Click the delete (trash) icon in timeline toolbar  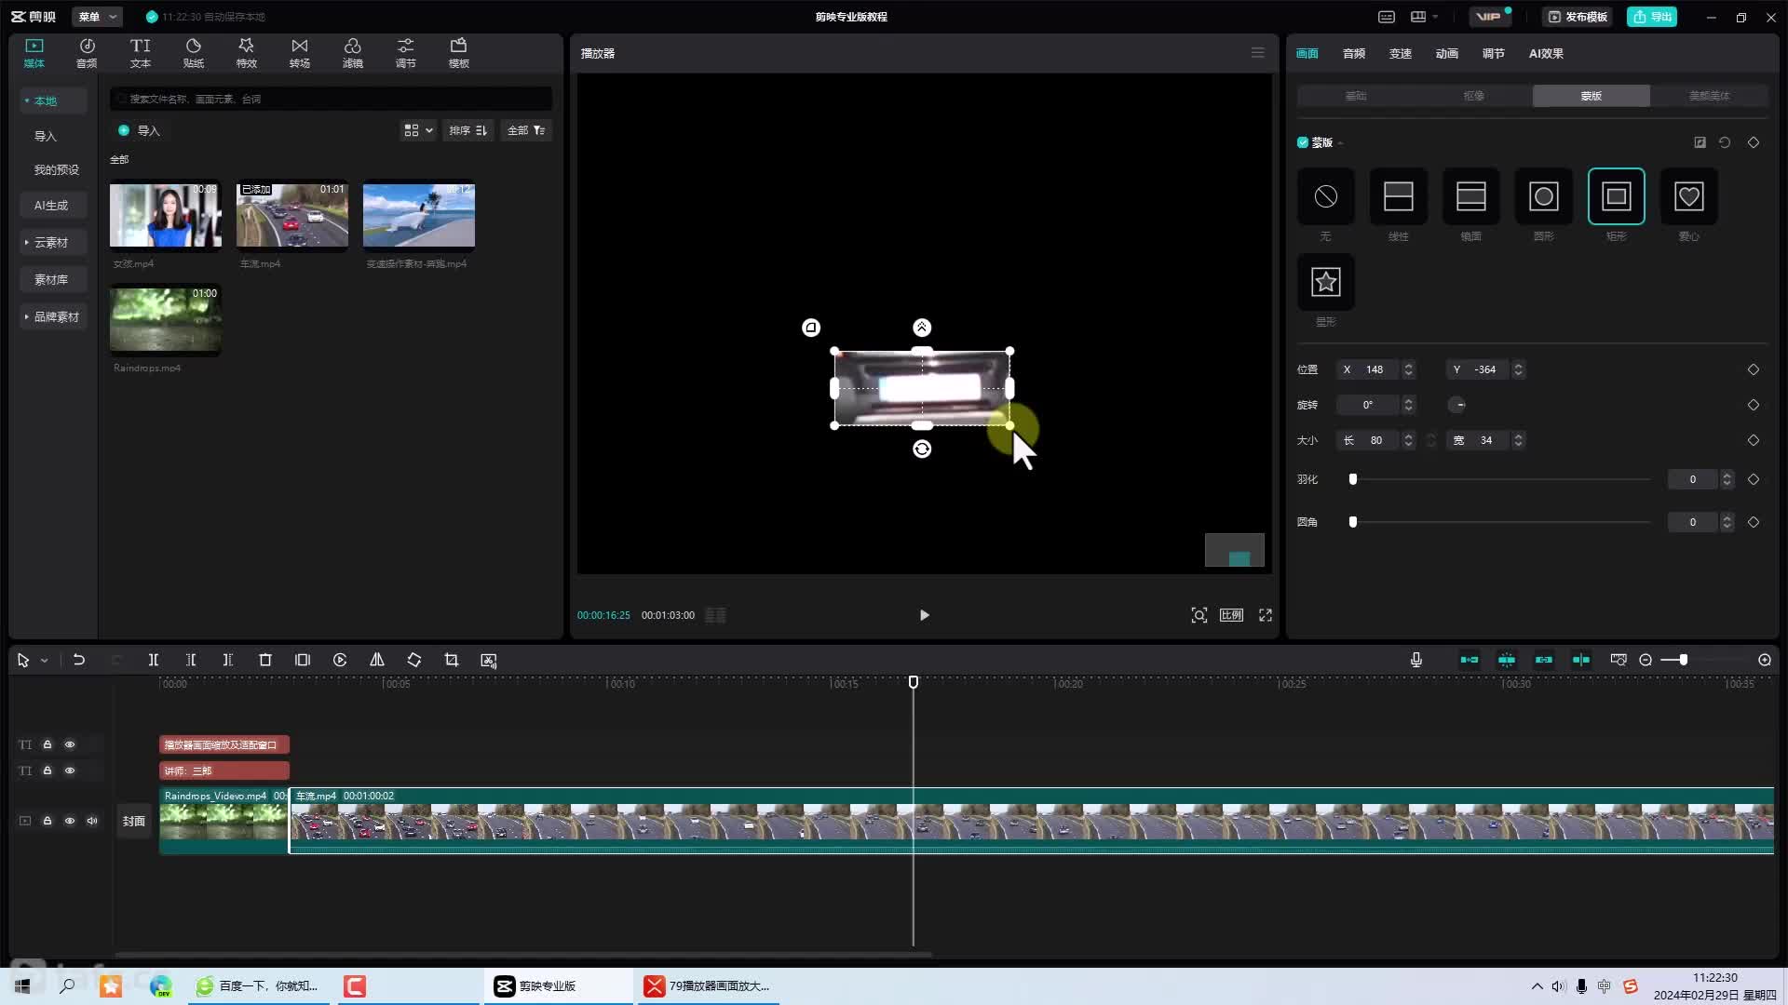(x=265, y=660)
